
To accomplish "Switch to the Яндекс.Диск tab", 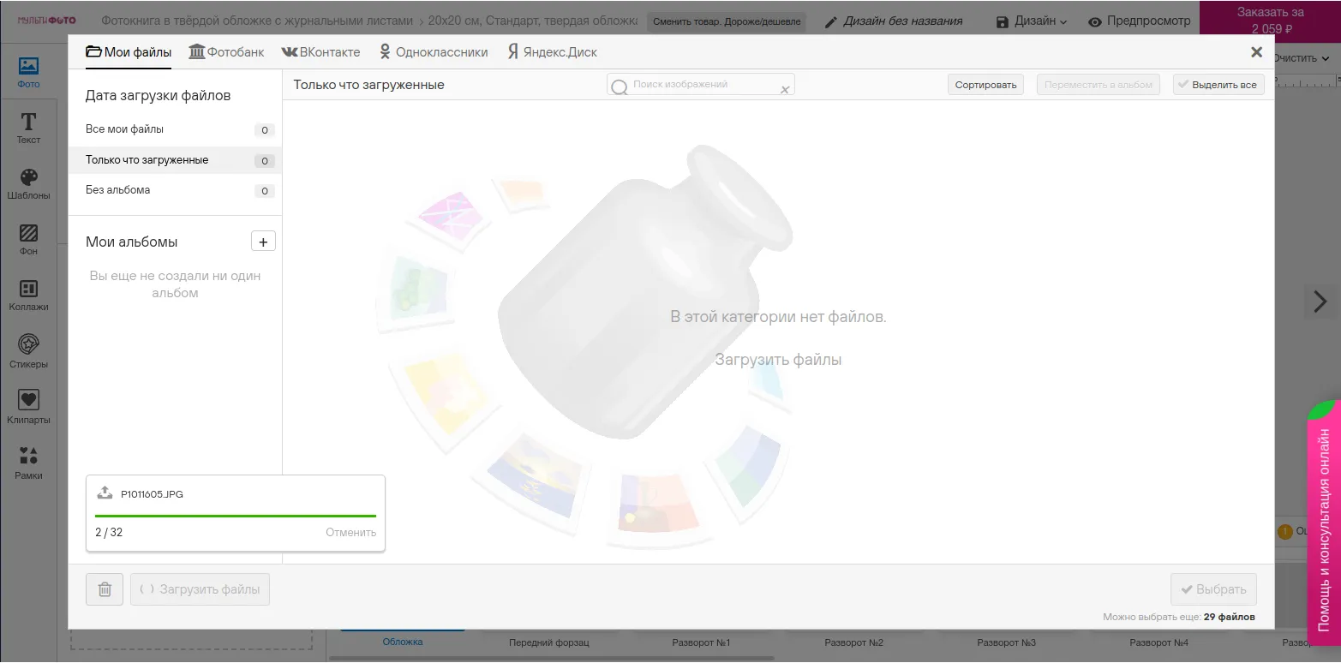I will (553, 52).
